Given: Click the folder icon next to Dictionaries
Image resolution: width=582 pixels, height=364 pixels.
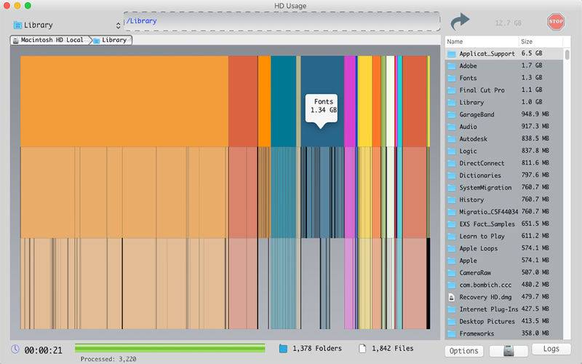Looking at the screenshot, I should 451,175.
